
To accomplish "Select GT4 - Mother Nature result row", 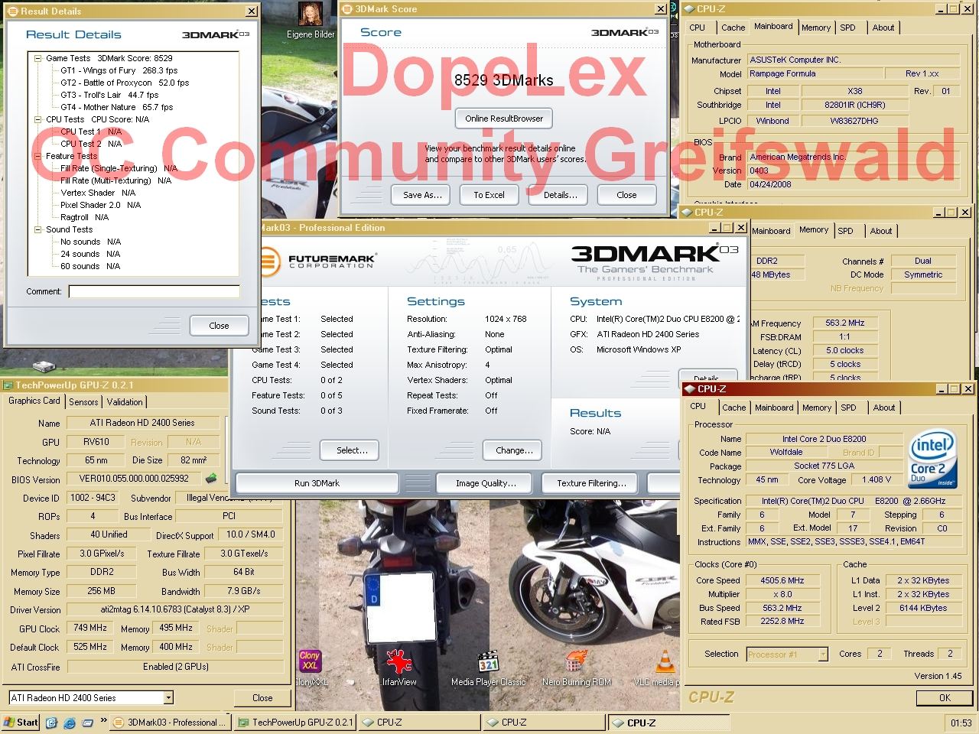I will click(117, 107).
